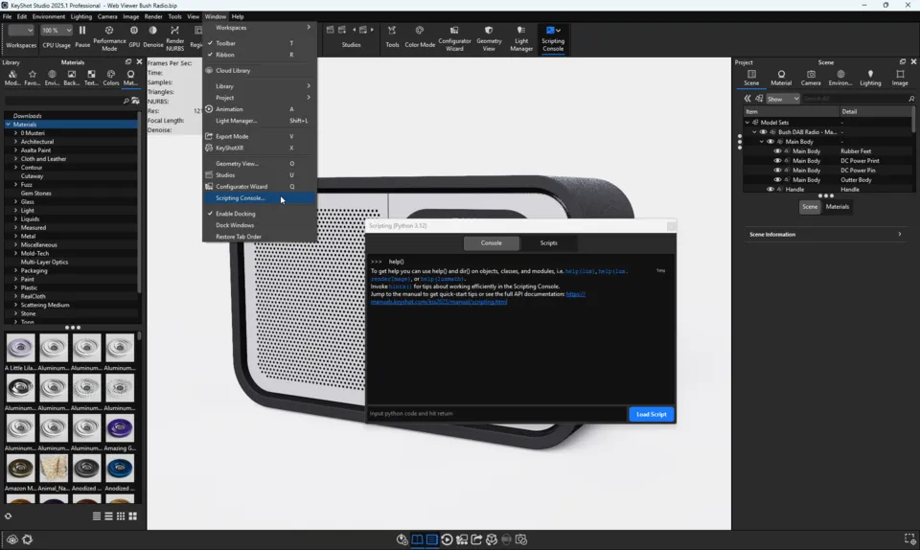Collapse the Model Sets tree node
The image size is (920, 550).
(747, 123)
